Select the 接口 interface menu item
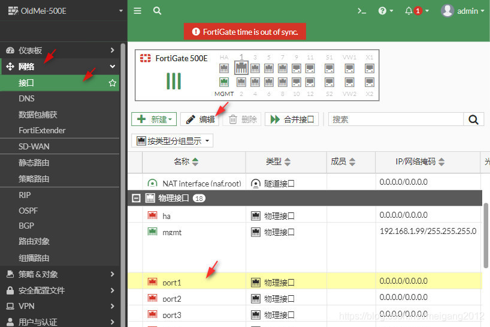 click(60, 83)
